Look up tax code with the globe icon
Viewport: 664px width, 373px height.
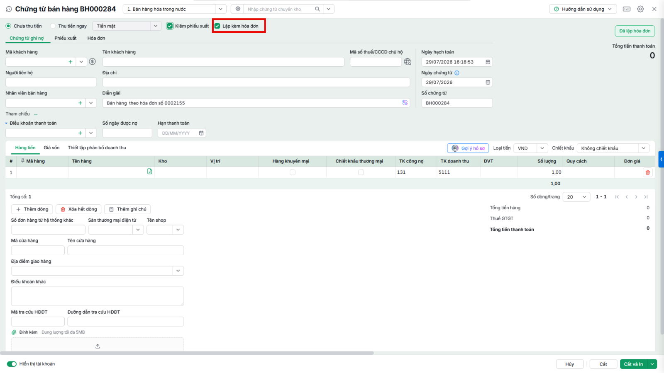tap(408, 62)
